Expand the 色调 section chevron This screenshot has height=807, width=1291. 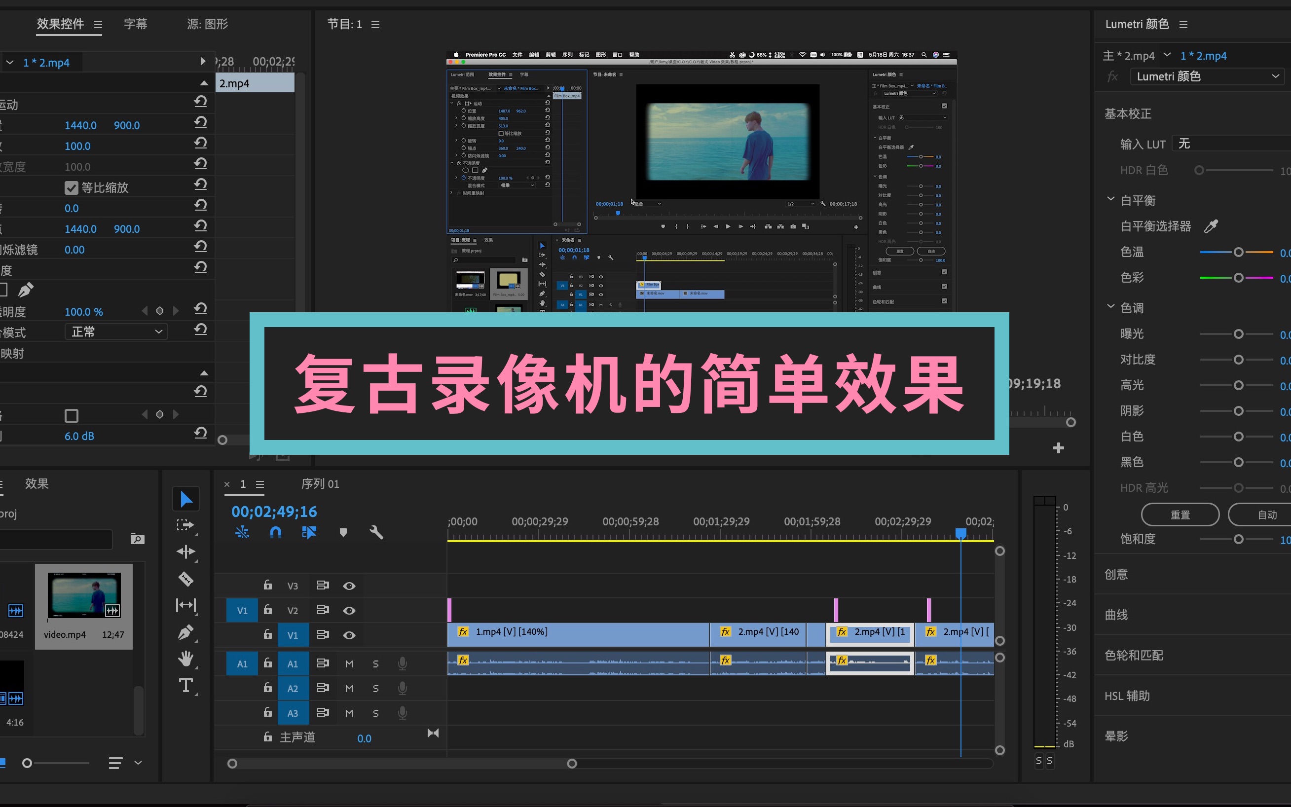1111,307
